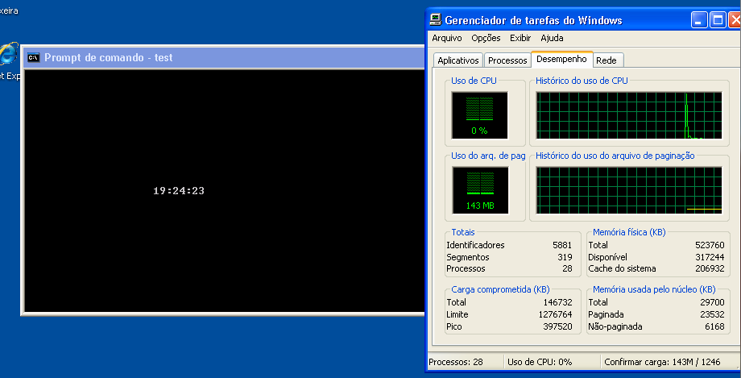This screenshot has height=378, width=741.
Task: Click the Totais group label
Action: [463, 232]
